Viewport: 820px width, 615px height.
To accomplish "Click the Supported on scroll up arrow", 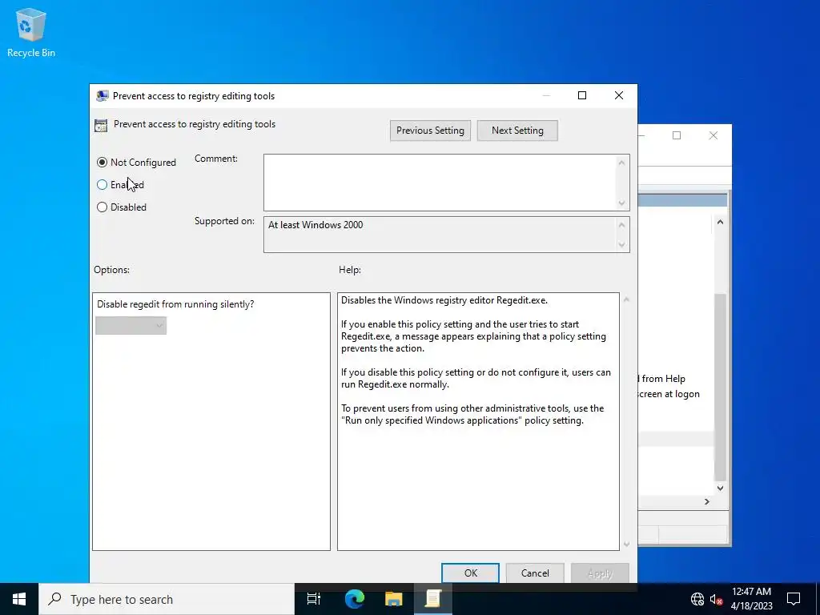I will pos(621,225).
